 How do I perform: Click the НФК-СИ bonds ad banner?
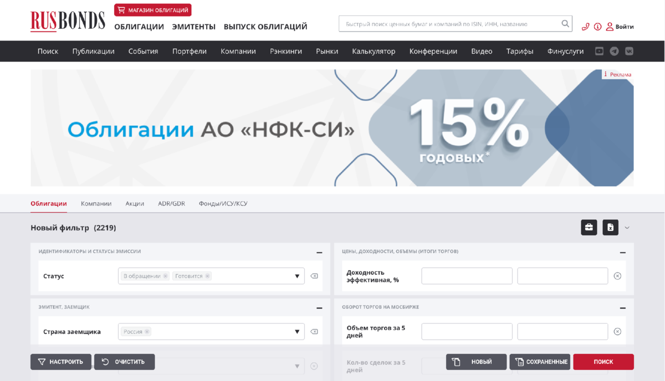pos(332,128)
